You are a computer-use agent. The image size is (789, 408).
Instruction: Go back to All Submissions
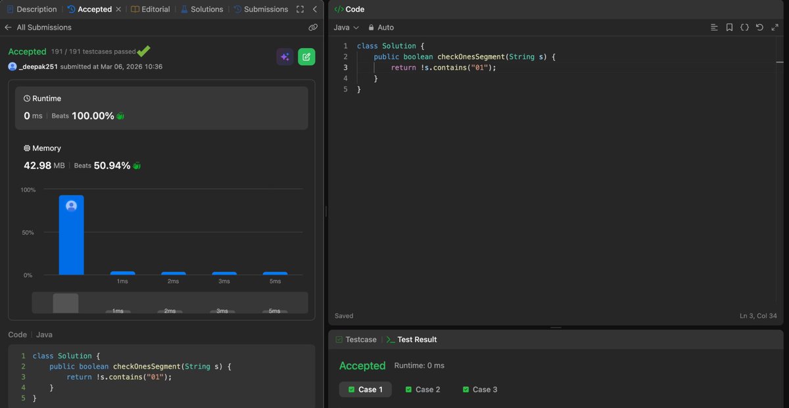[x=38, y=28]
